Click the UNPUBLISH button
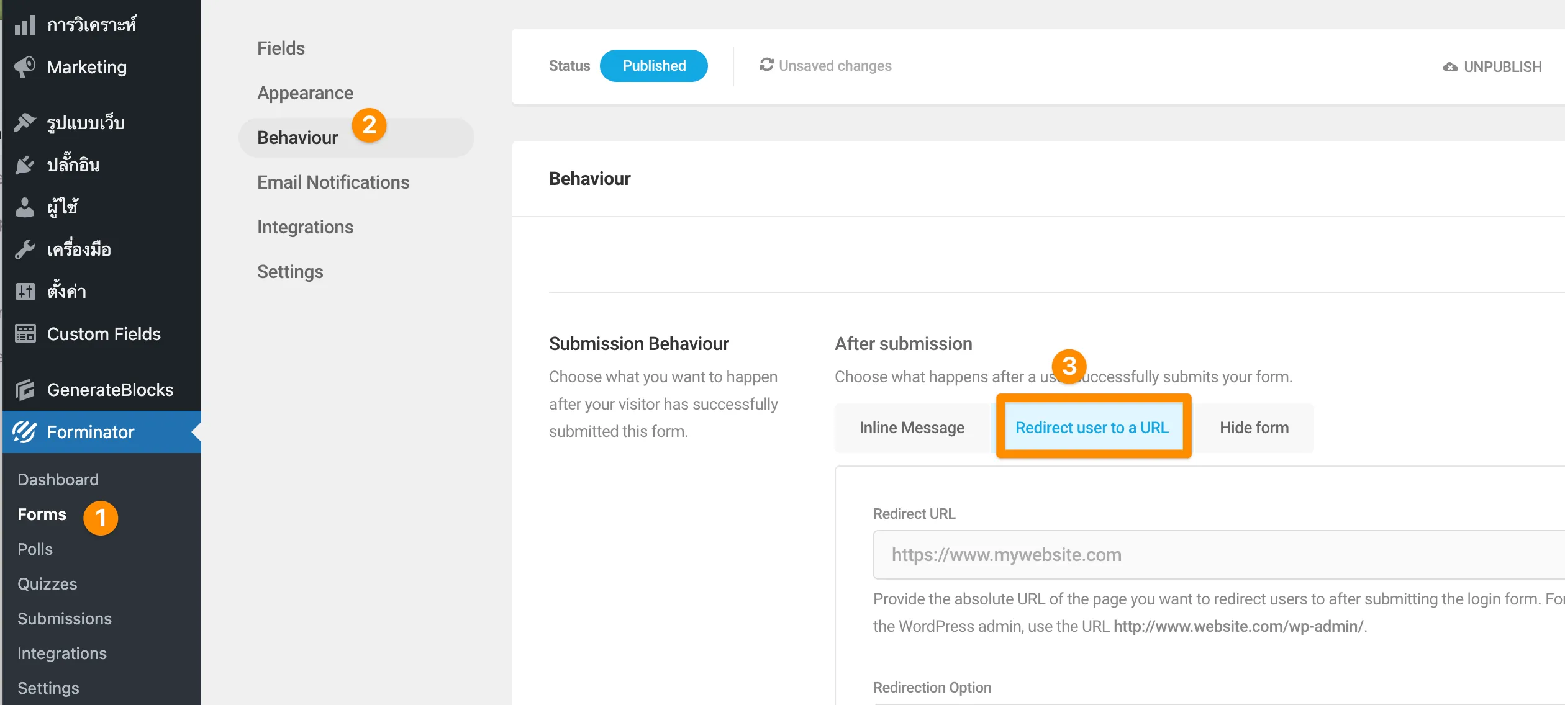Screen dimensions: 1565x705 click(1492, 66)
